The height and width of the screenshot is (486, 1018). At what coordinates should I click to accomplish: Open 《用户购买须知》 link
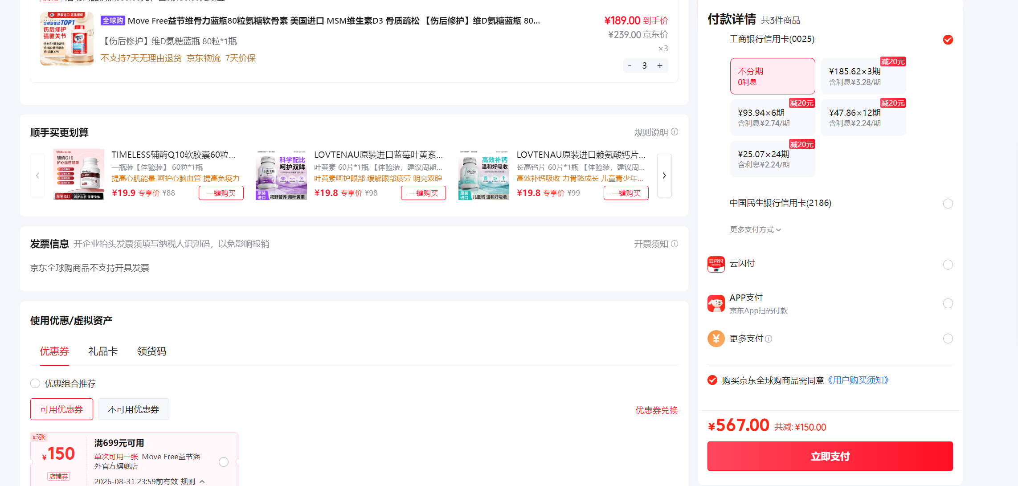click(858, 380)
